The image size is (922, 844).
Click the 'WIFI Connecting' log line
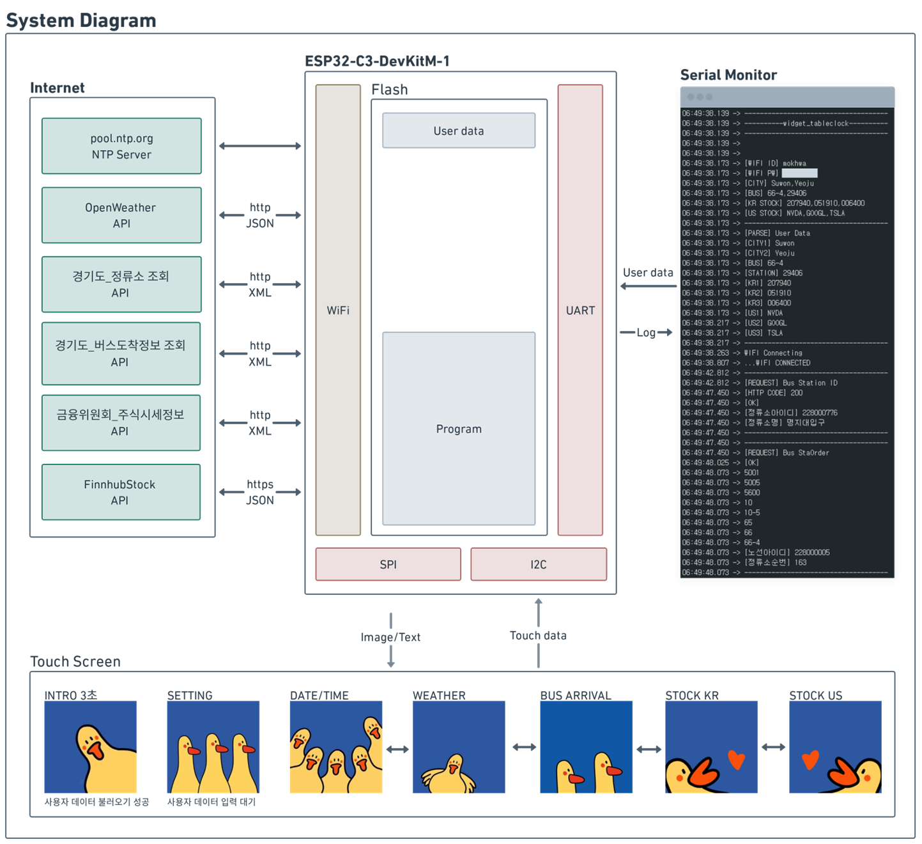coord(742,353)
